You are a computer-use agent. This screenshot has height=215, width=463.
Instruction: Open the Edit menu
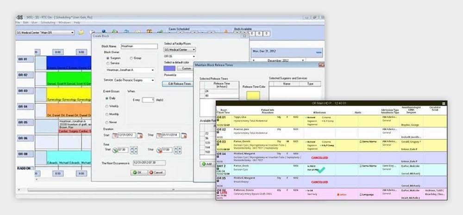[25, 23]
